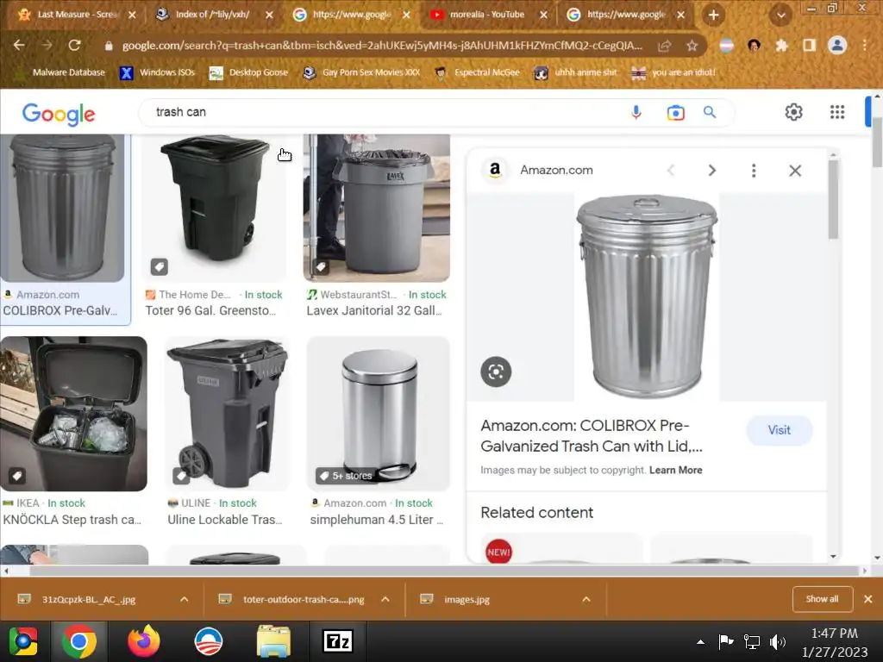This screenshot has width=883, height=662.
Task: Open Espectral McGee bookmark
Action: tap(478, 72)
